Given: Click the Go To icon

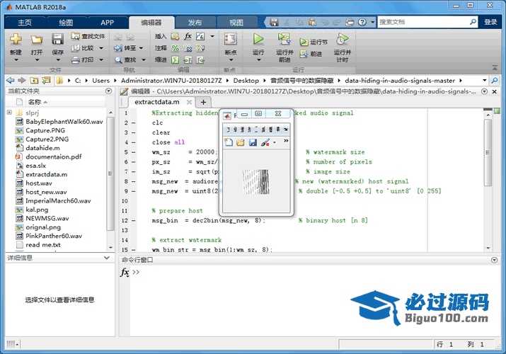Looking at the screenshot, I should coord(117,48).
